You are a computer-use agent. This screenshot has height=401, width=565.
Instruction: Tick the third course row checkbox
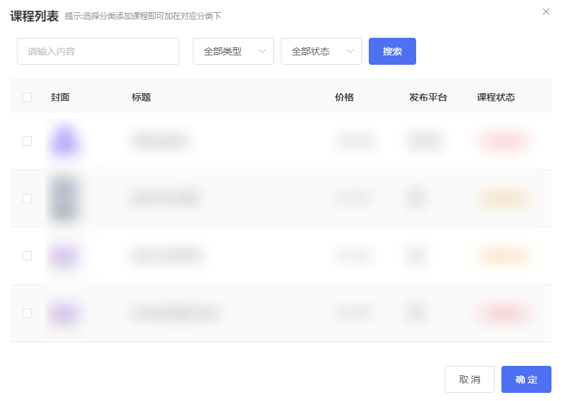click(x=27, y=256)
